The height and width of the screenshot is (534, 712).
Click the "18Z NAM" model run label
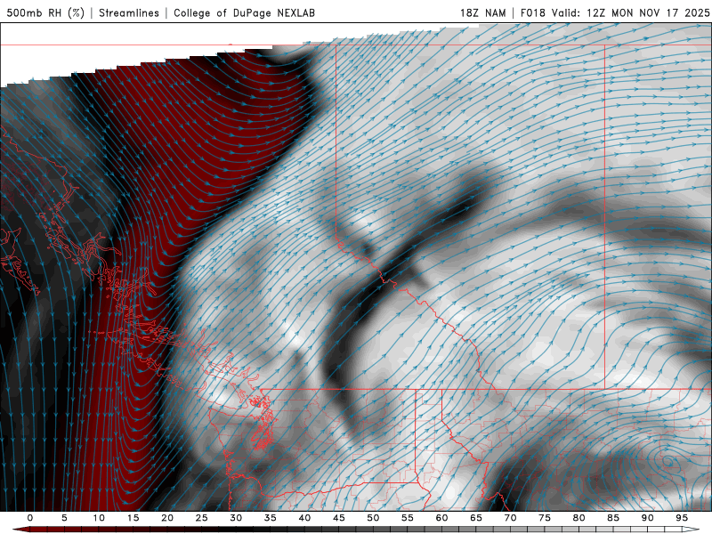(482, 12)
